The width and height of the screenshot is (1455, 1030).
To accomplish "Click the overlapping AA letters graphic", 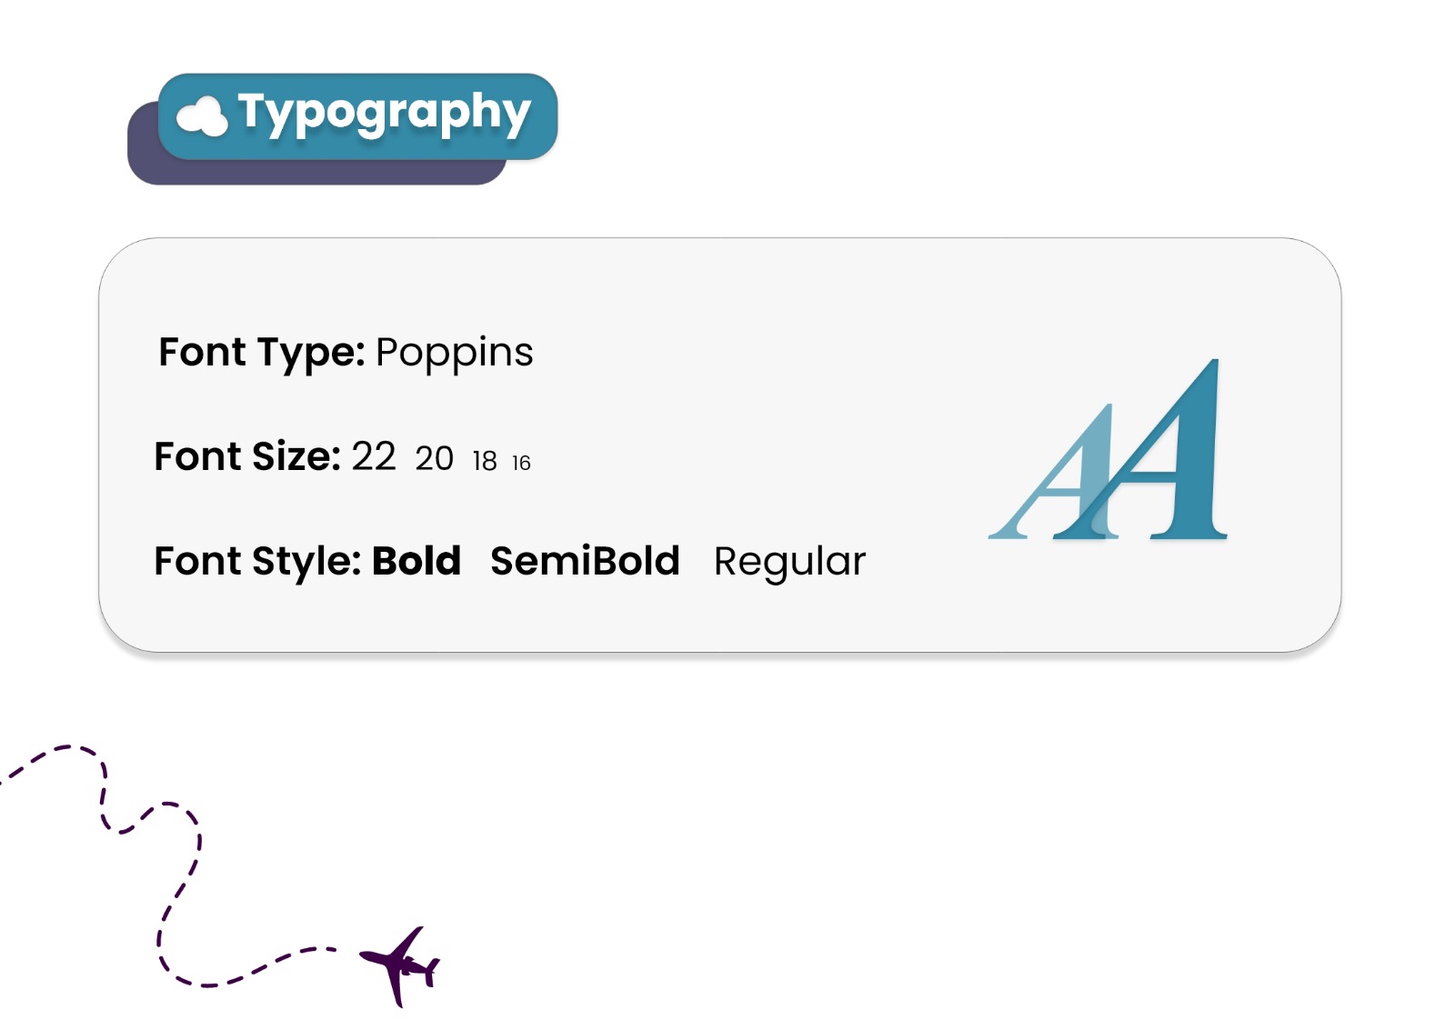I will (x=1108, y=449).
